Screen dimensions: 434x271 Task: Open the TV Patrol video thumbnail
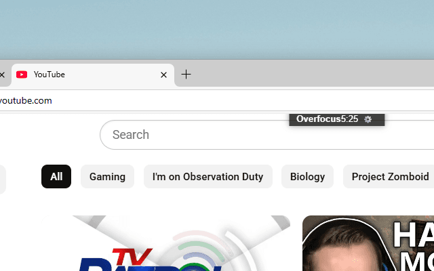point(165,243)
